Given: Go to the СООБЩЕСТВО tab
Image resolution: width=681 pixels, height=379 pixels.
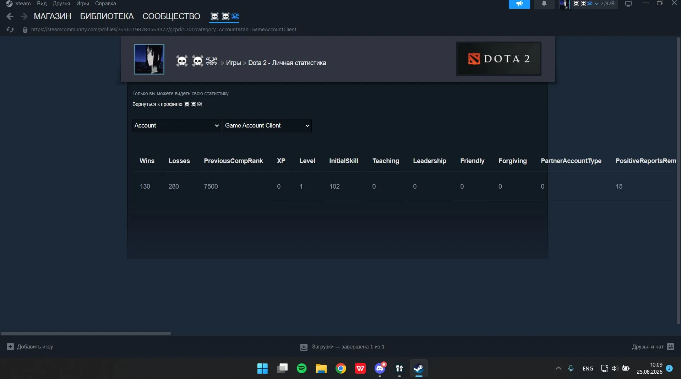Looking at the screenshot, I should pos(171,16).
